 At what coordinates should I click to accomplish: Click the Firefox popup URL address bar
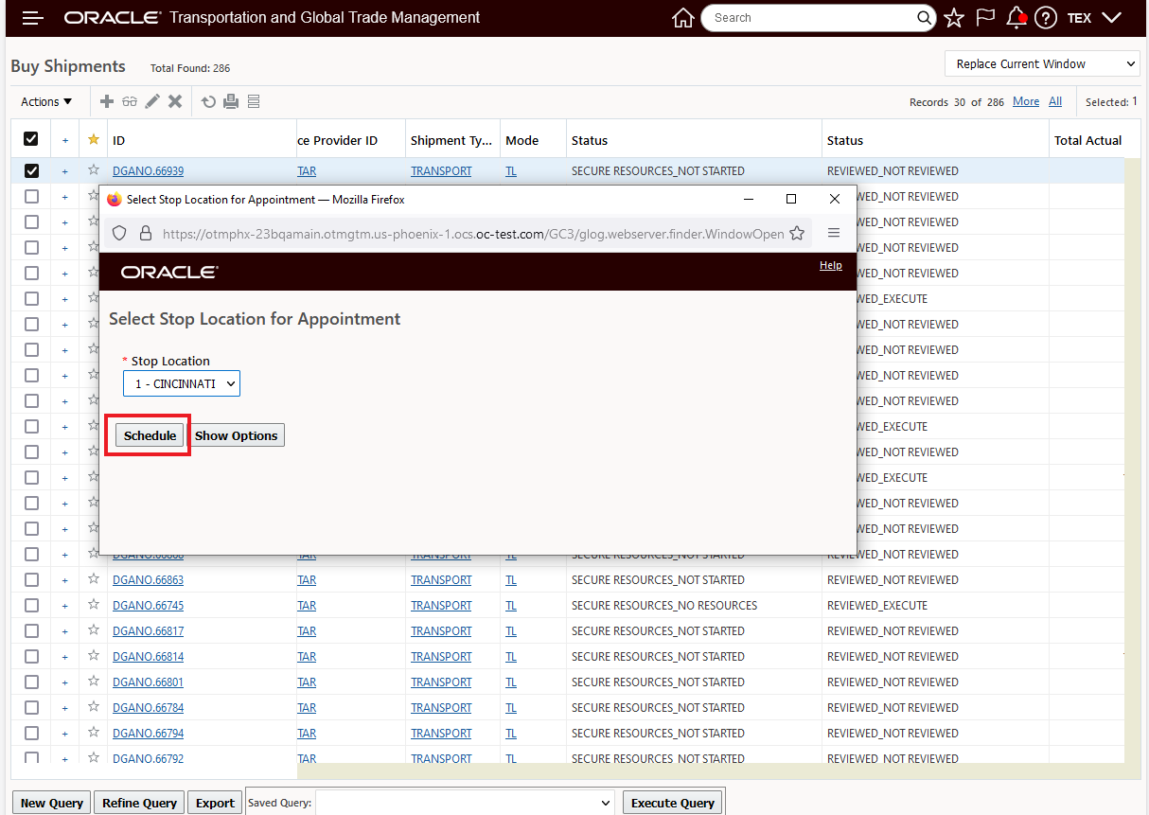coord(473,233)
